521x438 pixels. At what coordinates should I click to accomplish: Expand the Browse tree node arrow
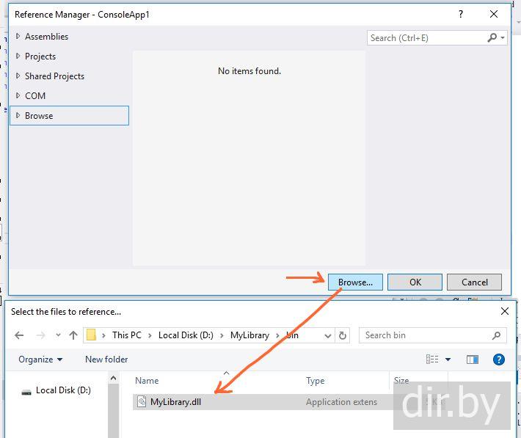click(18, 115)
